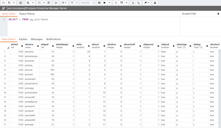The image size is (221, 128).
Task: Open the Edit pencil dropdown button
Action: point(64,3)
